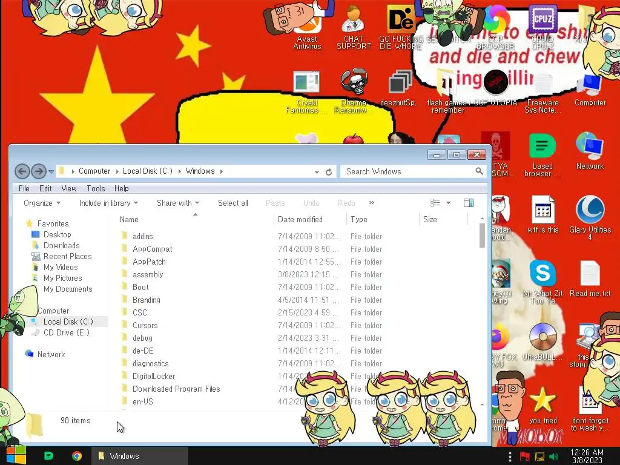Open the deeznutSp desktop icon
This screenshot has height=465, width=620.
400,88
